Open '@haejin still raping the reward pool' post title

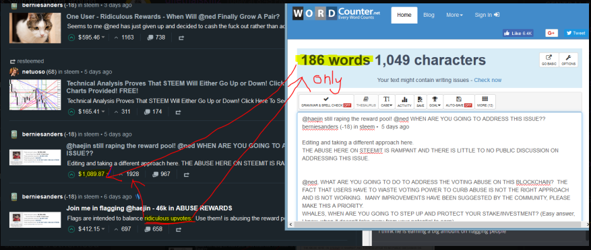pos(175,150)
